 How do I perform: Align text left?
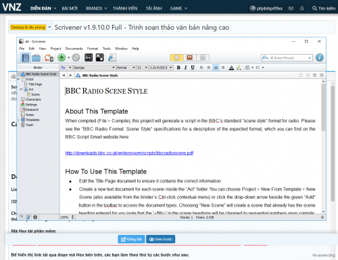click(201, 68)
